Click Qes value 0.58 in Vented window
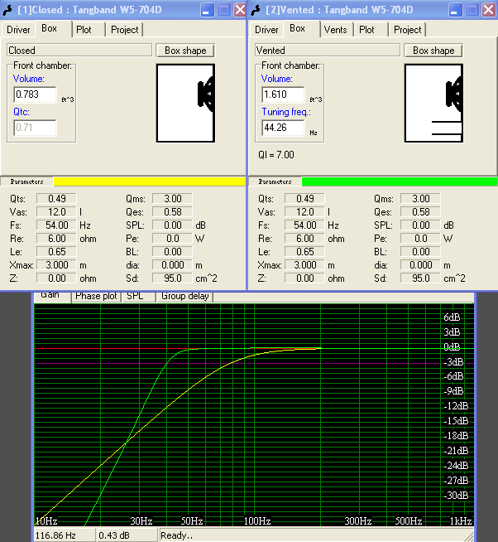498x542 pixels. pos(420,212)
